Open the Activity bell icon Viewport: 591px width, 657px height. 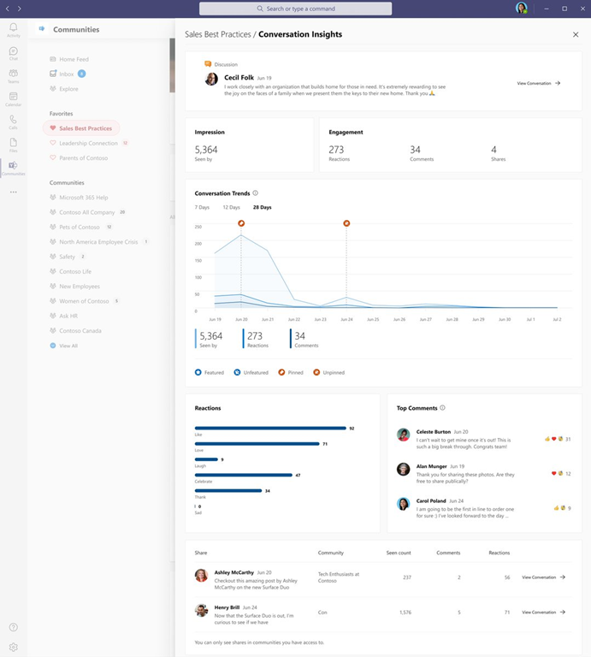13,30
